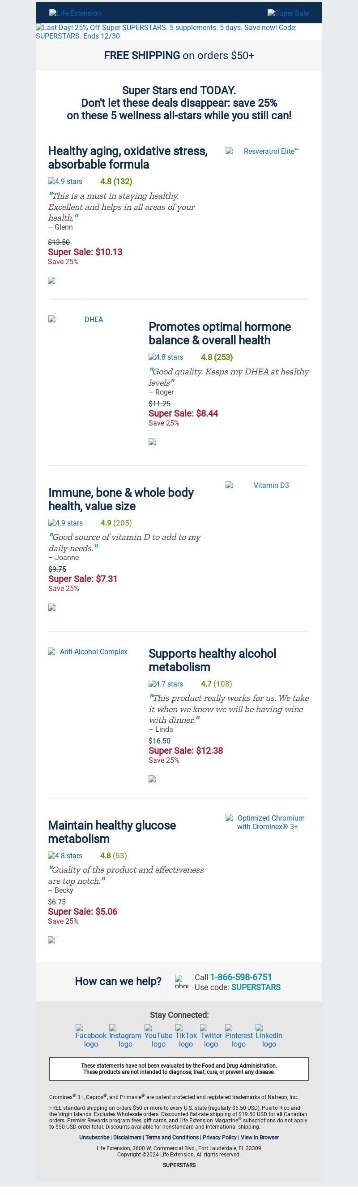Open the Resveratrol Elite product image
This screenshot has width=358, height=1195.
point(267,151)
